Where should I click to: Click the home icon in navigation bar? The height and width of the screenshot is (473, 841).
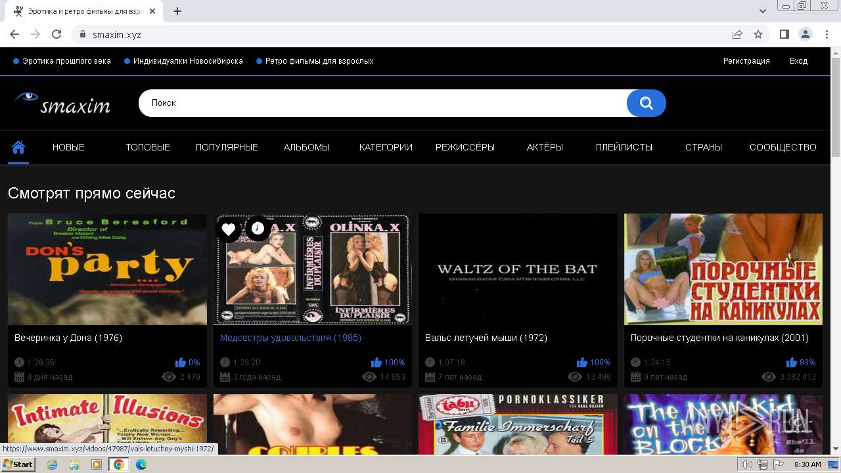[18, 146]
